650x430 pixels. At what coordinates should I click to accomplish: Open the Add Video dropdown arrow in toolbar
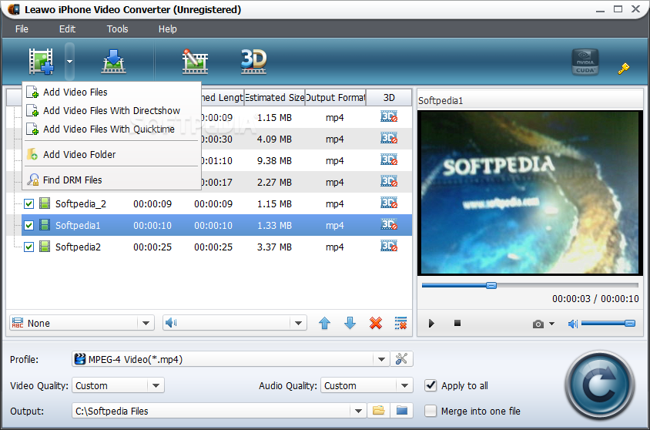pyautogui.click(x=69, y=62)
